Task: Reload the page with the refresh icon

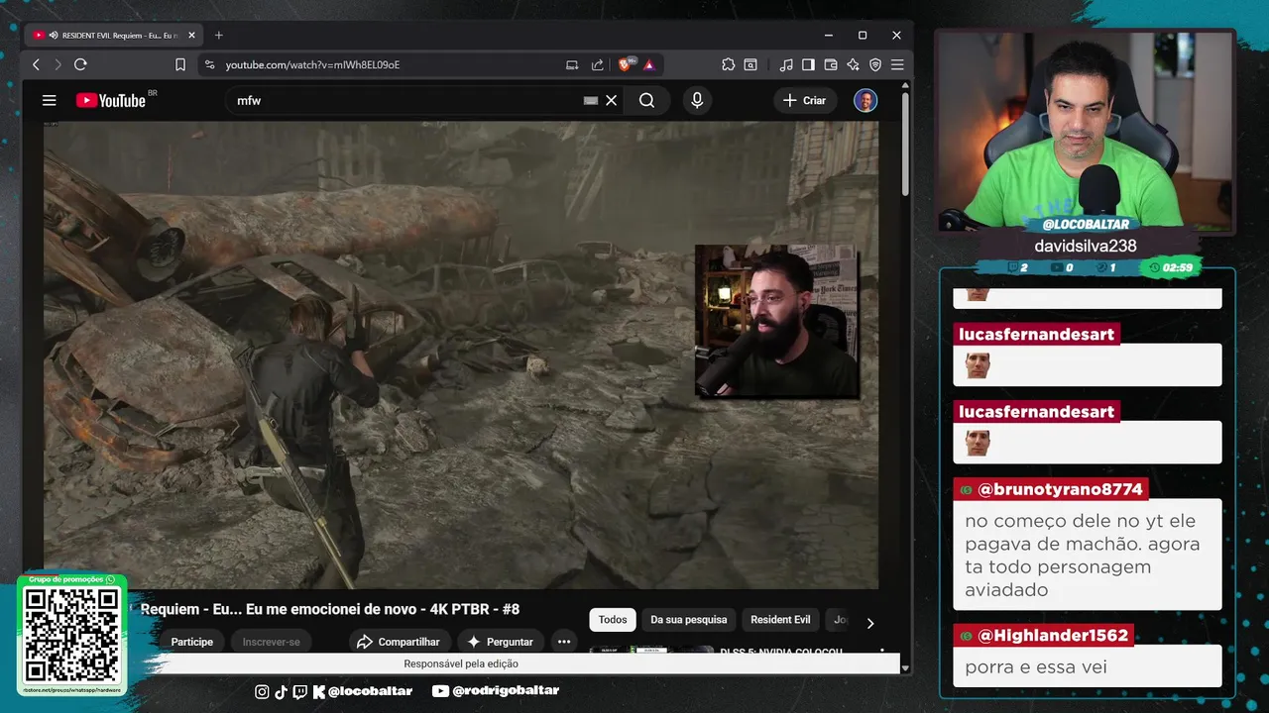Action: [80, 64]
